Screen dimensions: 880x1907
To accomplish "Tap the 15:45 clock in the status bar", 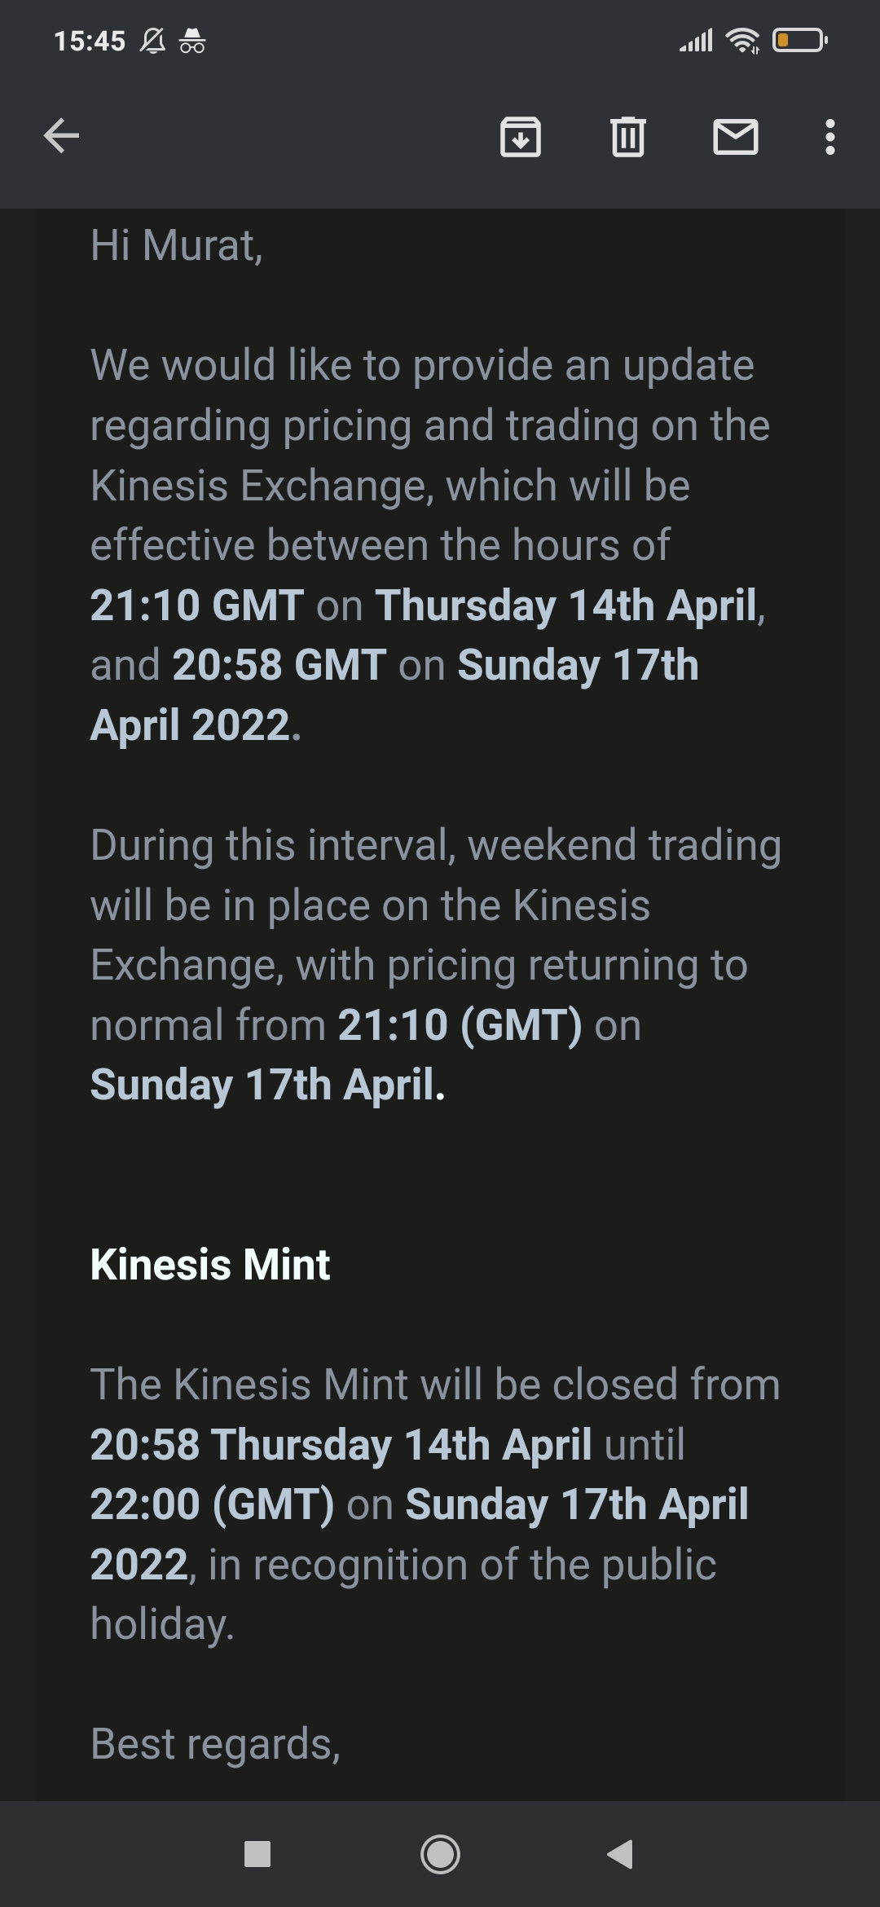I will (x=90, y=41).
